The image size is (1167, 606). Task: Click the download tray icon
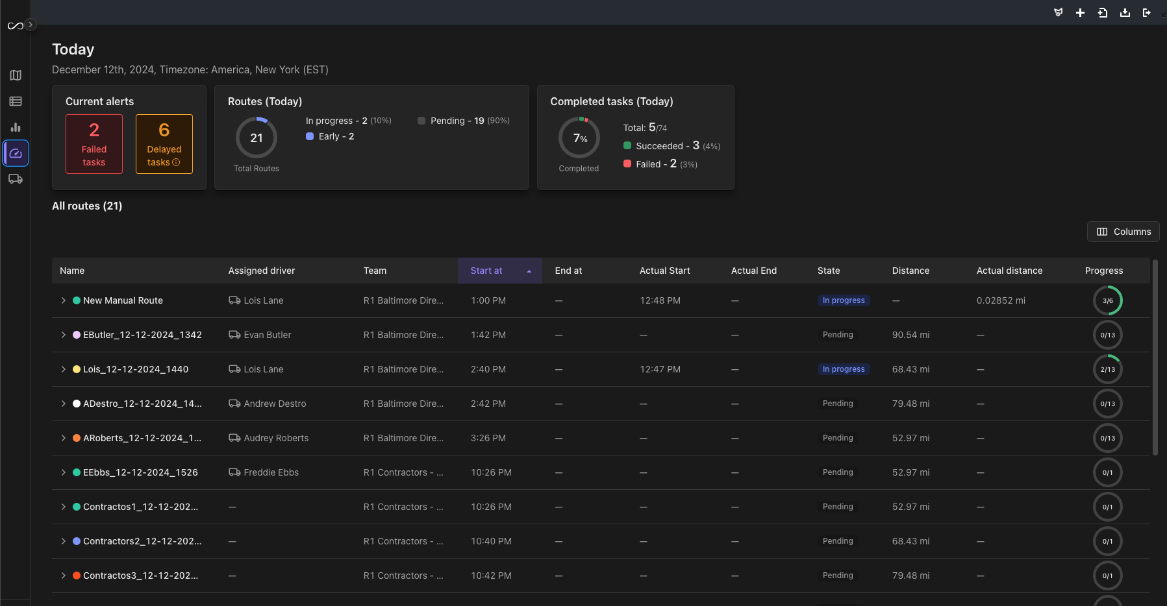[x=1125, y=12]
